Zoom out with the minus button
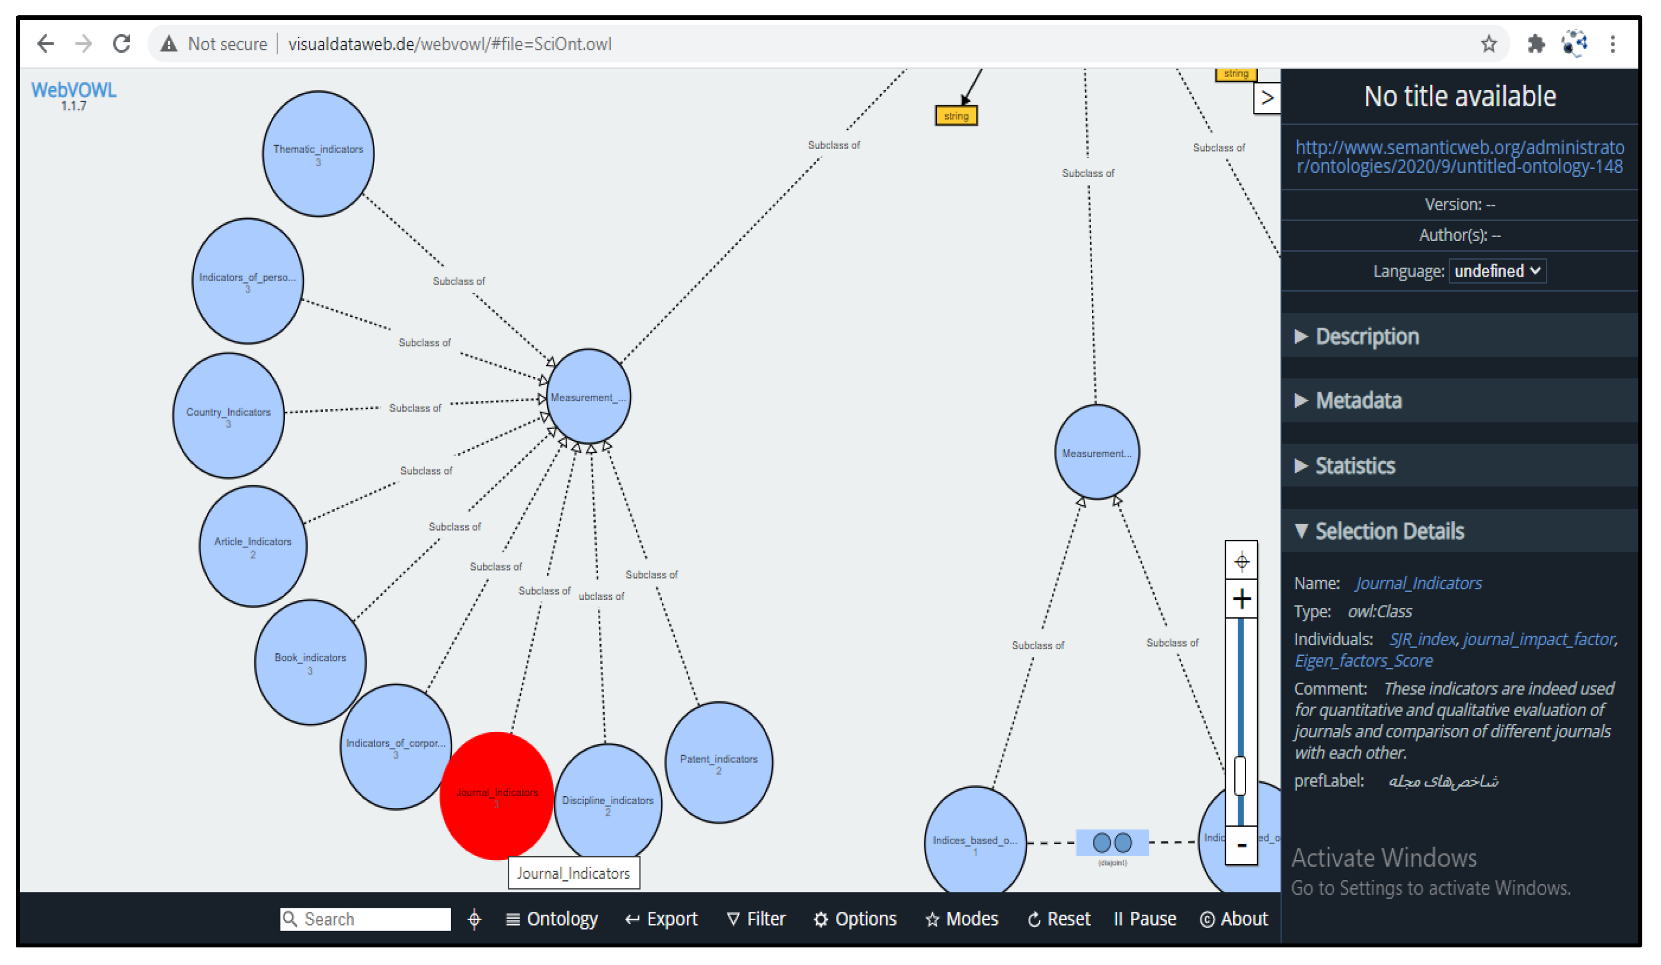Image resolution: width=1661 pixels, height=965 pixels. (x=1241, y=844)
